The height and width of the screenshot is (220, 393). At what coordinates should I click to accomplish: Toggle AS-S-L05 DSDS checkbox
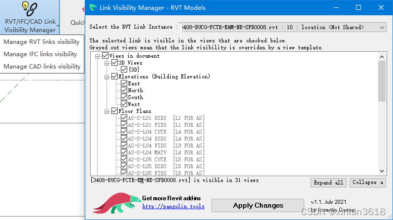(x=124, y=166)
